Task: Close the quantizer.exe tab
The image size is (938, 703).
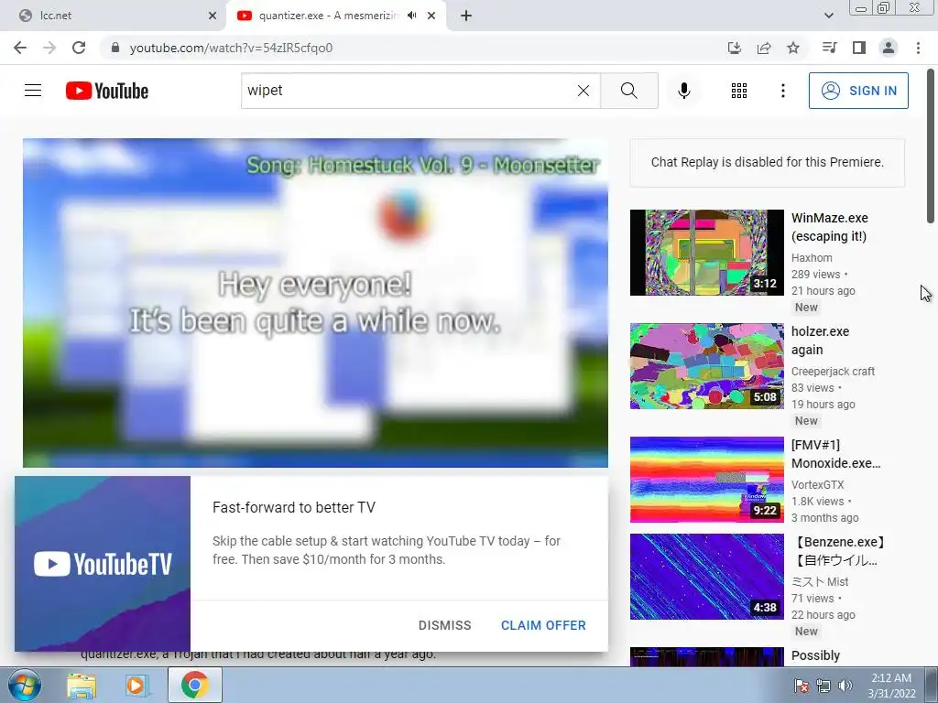Action: pos(431,16)
